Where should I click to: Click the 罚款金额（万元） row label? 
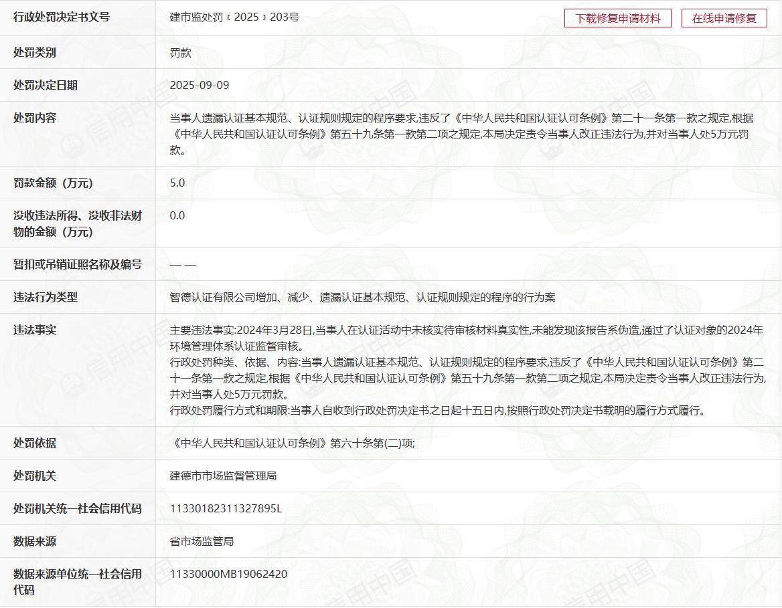[x=54, y=183]
